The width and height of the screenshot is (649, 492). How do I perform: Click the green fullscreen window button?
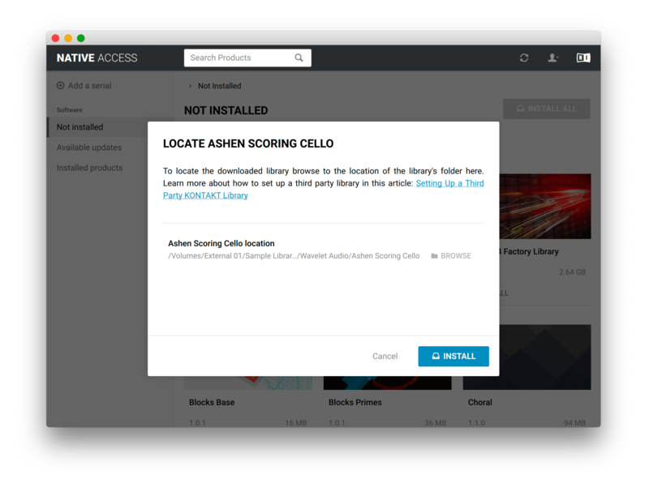click(x=81, y=38)
